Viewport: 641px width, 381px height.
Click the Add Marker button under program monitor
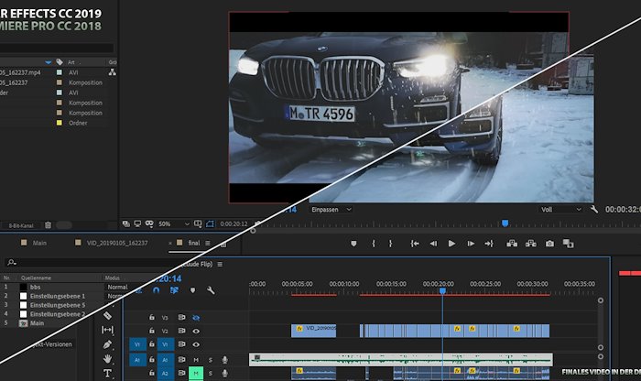point(353,244)
